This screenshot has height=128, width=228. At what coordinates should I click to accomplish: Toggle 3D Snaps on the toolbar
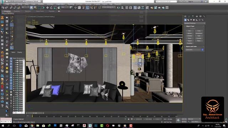pyautogui.click(x=84, y=8)
